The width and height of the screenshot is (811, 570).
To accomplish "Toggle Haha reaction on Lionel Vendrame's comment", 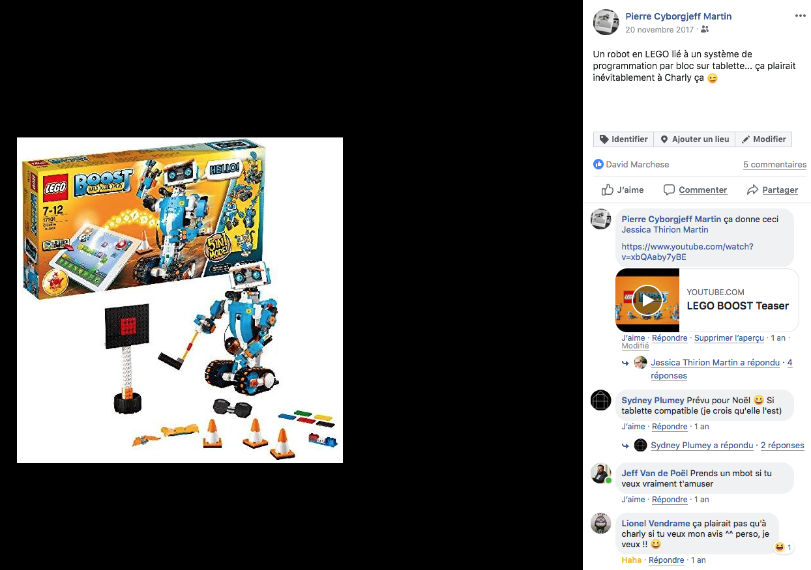I will [631, 560].
